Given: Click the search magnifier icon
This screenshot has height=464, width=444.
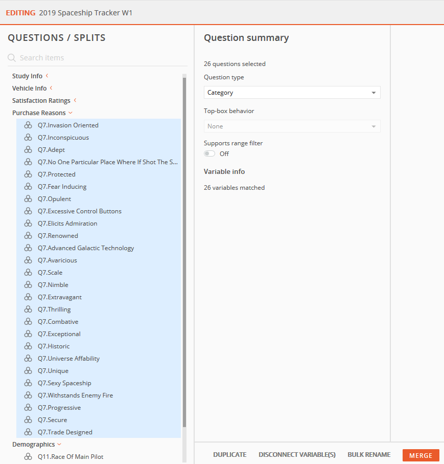Looking at the screenshot, I should (x=12, y=58).
